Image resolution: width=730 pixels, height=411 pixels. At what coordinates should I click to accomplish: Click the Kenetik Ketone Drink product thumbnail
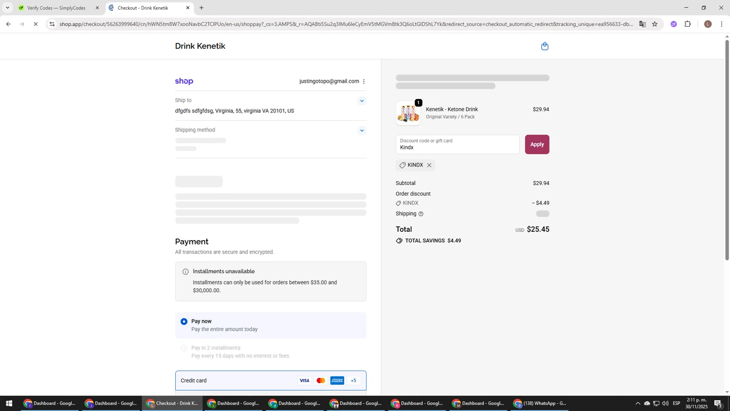point(408,113)
